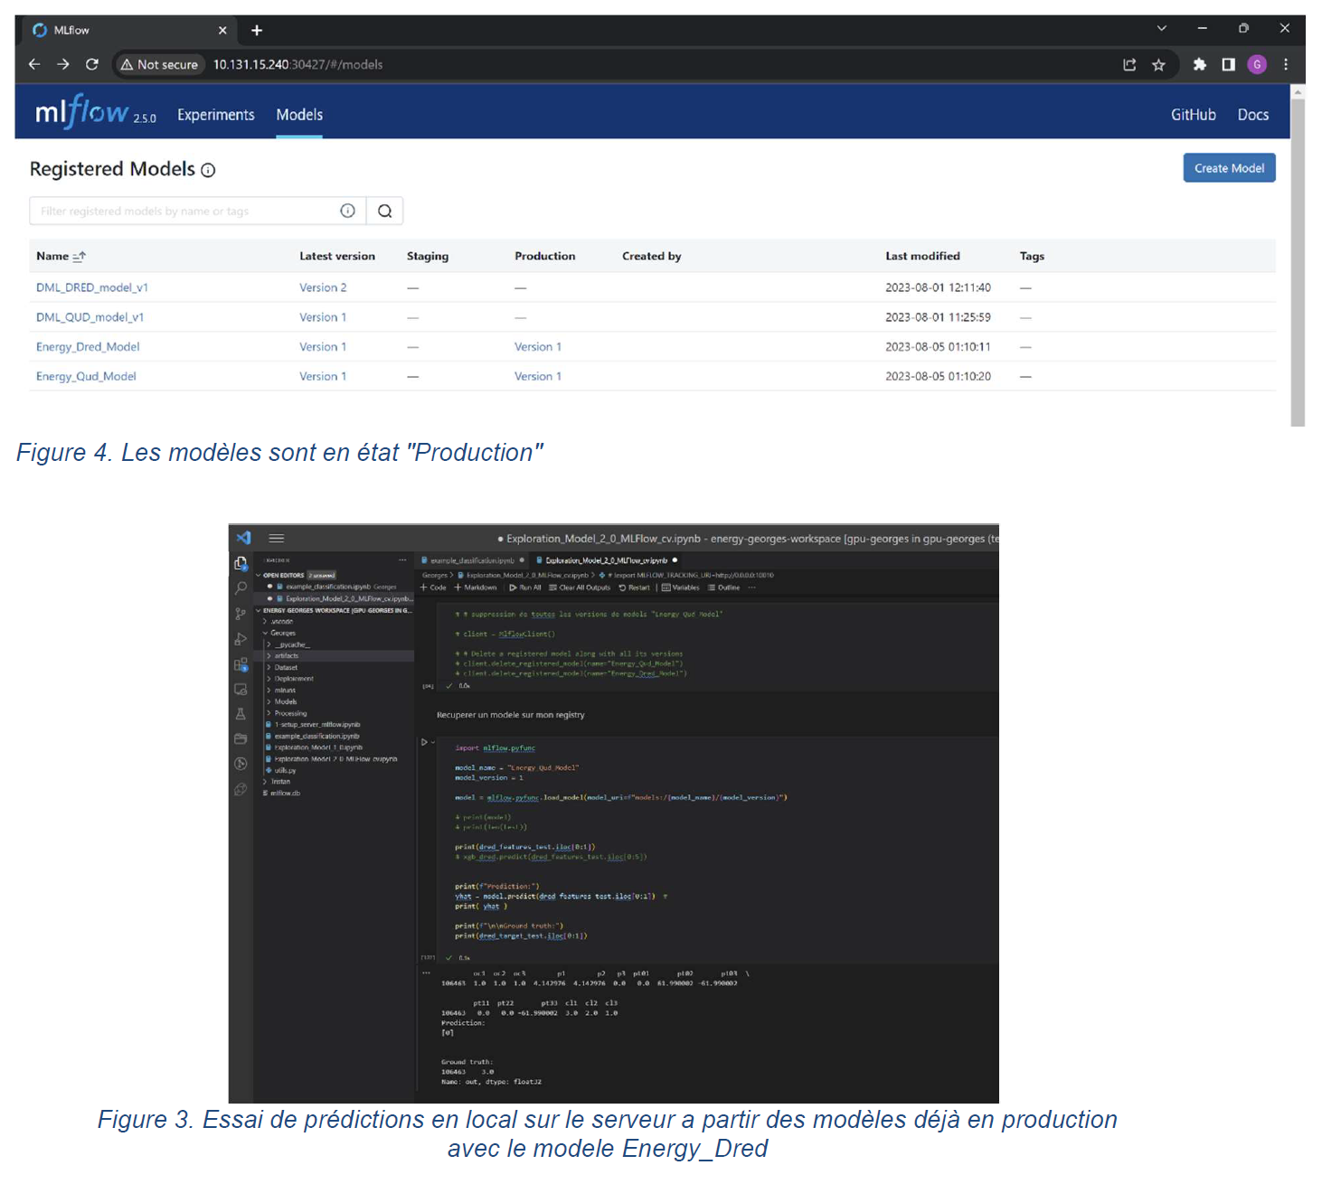
Task: Run All cells in the notebook
Action: pos(527,587)
